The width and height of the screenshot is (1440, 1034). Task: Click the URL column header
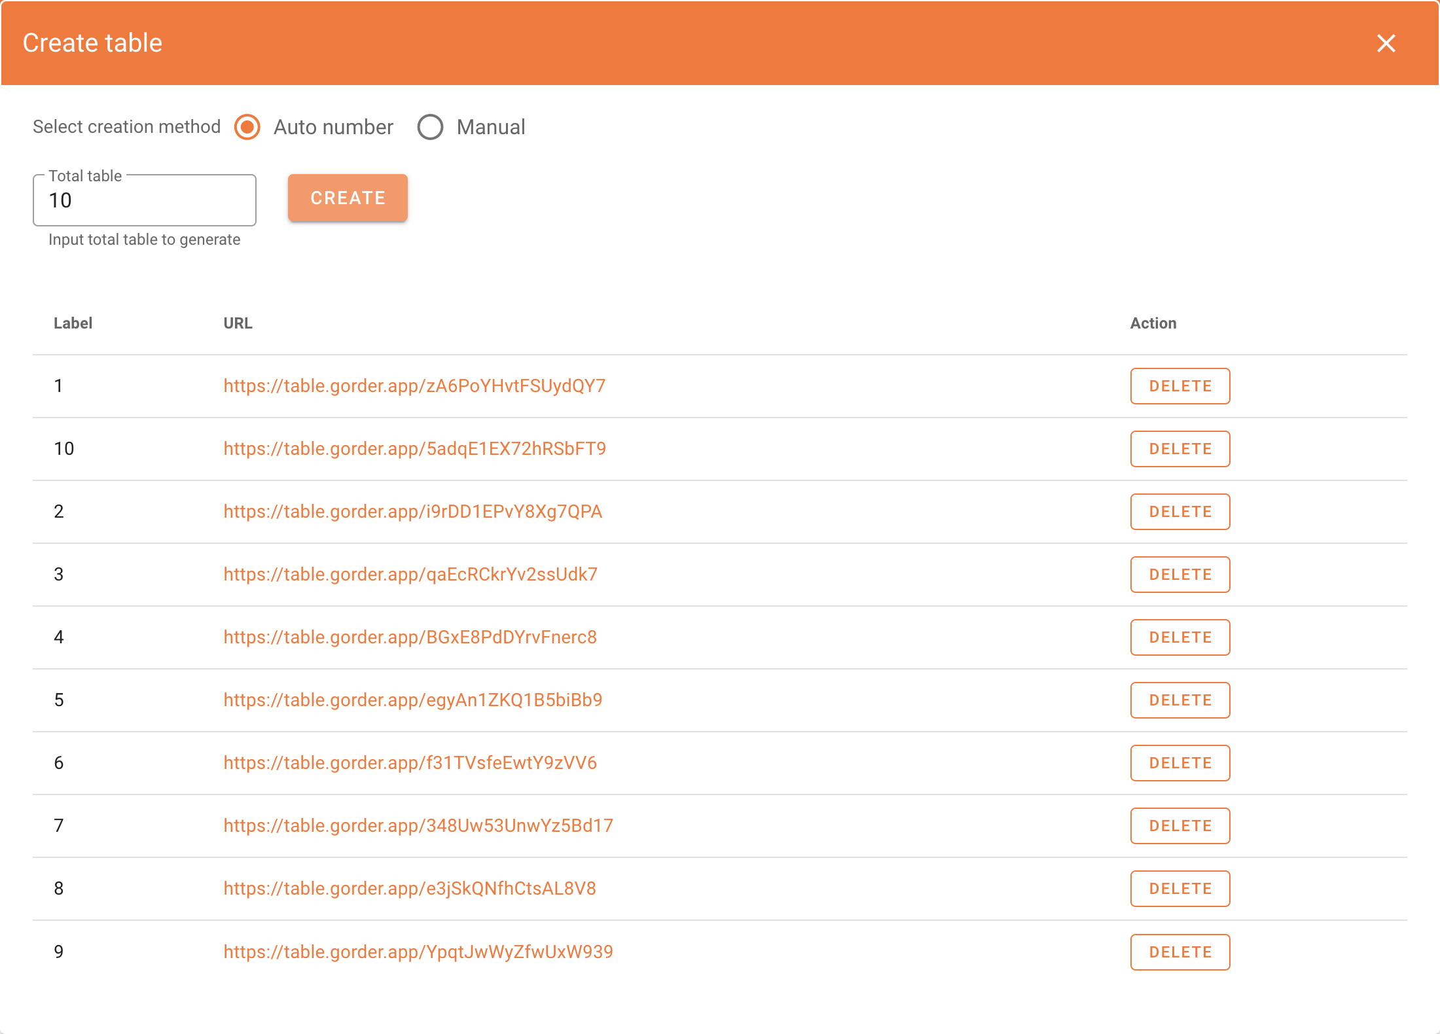coord(238,323)
